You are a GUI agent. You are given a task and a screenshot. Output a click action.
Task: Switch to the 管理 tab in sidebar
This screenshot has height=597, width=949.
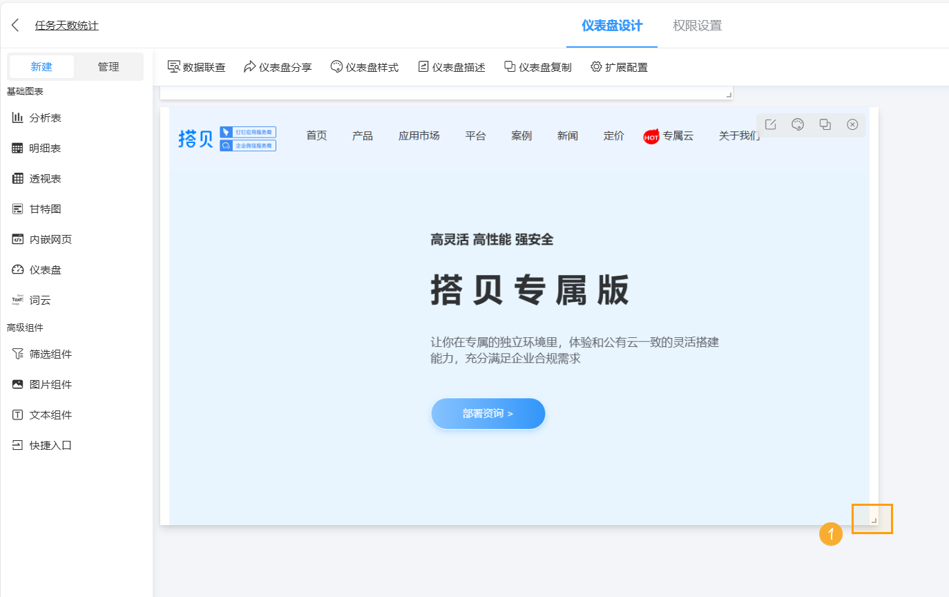pos(109,66)
